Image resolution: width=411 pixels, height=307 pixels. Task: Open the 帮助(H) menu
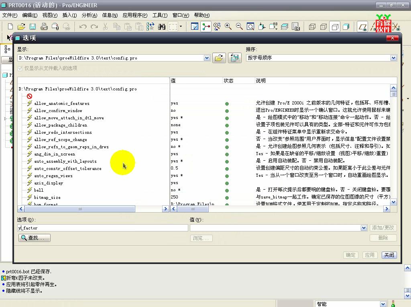point(202,15)
